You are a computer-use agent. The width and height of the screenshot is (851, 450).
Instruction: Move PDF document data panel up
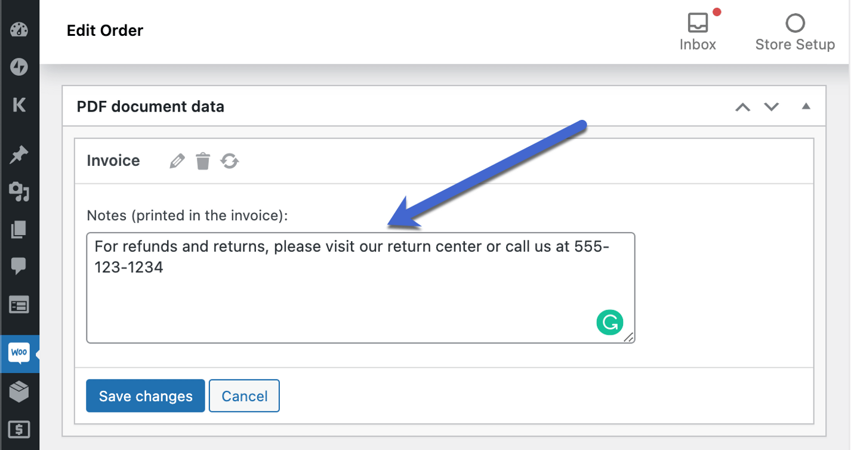pyautogui.click(x=742, y=107)
